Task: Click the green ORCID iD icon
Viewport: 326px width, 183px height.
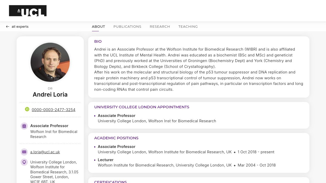Action: click(x=27, y=109)
